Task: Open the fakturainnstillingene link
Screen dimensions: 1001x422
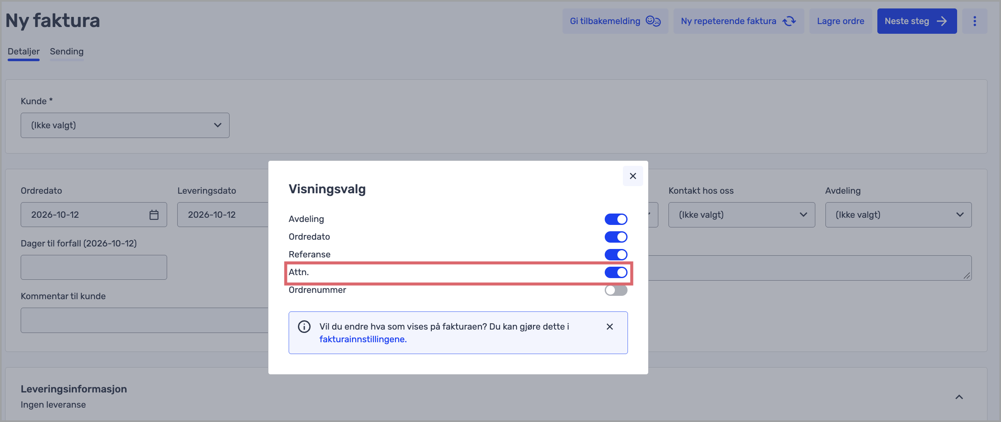Action: [363, 339]
